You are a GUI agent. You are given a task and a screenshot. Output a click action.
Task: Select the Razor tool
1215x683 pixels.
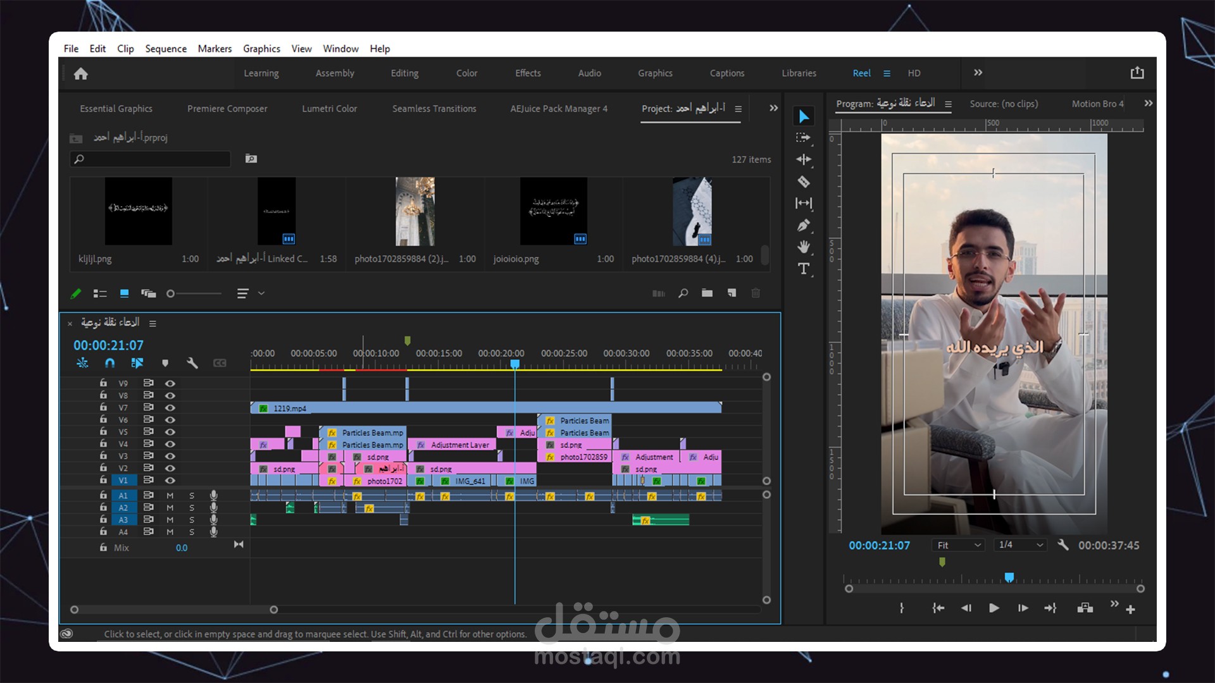pyautogui.click(x=803, y=182)
